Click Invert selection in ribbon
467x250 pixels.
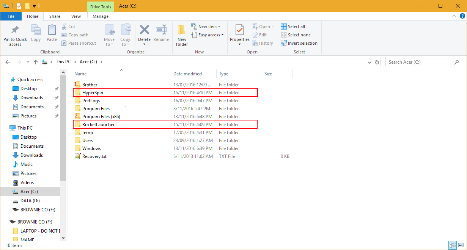[x=299, y=43]
